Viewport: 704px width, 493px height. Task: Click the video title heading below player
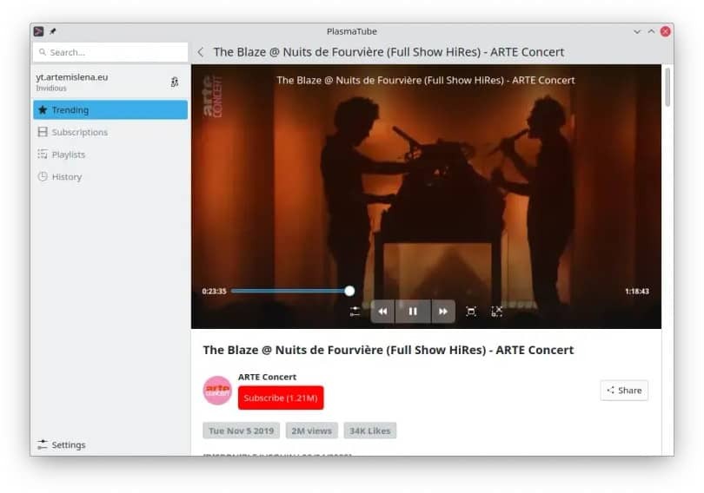click(389, 350)
